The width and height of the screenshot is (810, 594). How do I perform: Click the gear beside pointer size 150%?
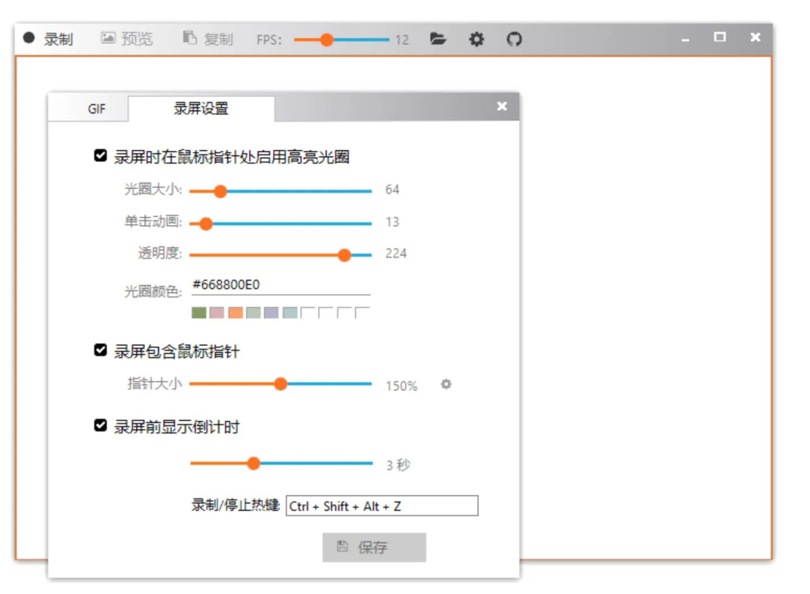[445, 385]
